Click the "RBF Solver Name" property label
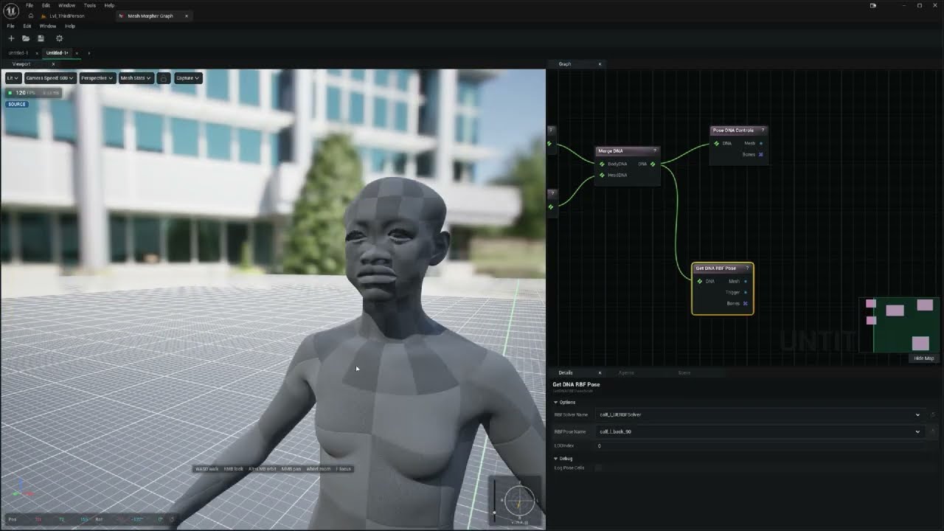Viewport: 944px width, 531px height. [x=571, y=414]
